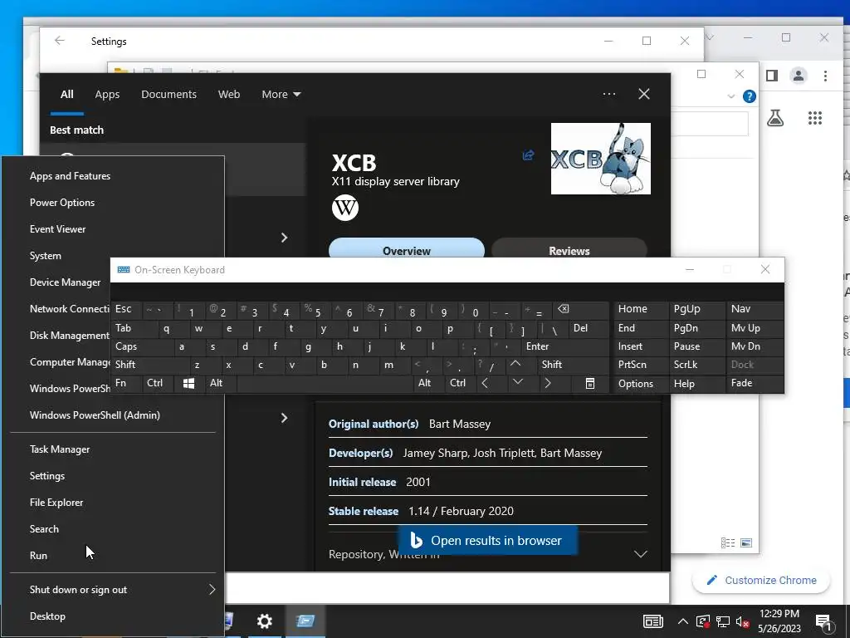The height and width of the screenshot is (638, 850).
Task: Click the backspace key icon on On-Screen Keyboard
Action: click(x=564, y=309)
